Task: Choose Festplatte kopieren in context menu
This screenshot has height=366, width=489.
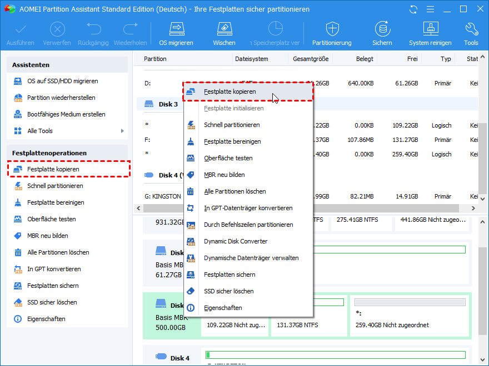Action: tap(248, 91)
